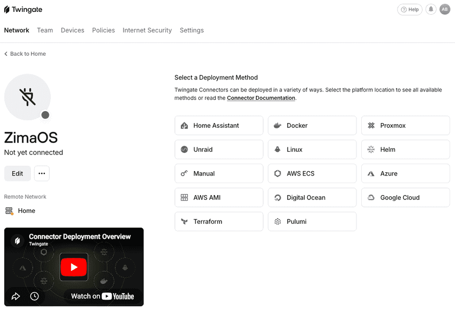Open the three-dot more options menu
This screenshot has height=324, width=455.
point(42,173)
